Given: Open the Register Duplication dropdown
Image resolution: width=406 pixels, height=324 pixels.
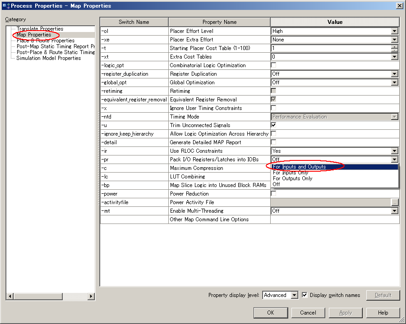Looking at the screenshot, I should 395,74.
